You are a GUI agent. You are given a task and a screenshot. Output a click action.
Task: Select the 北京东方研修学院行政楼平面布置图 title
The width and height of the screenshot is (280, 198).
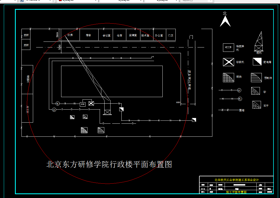click(109, 164)
